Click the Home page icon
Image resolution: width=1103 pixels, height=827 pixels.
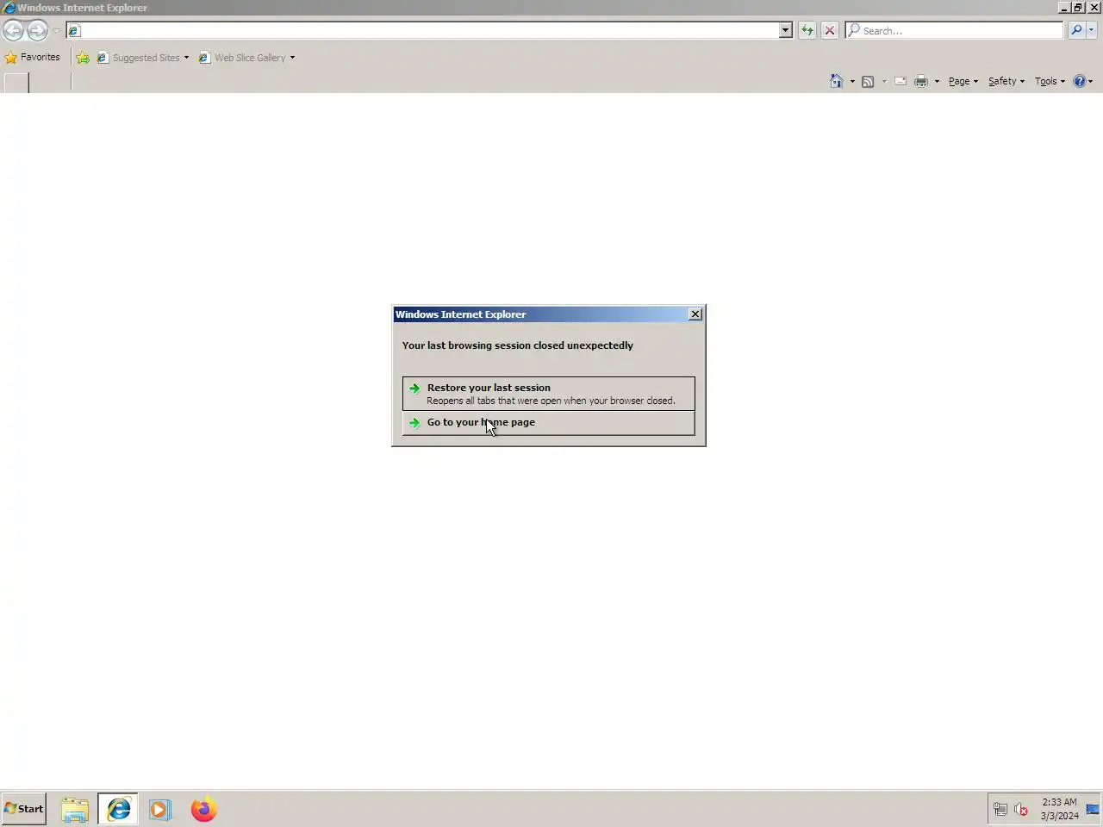click(x=837, y=81)
